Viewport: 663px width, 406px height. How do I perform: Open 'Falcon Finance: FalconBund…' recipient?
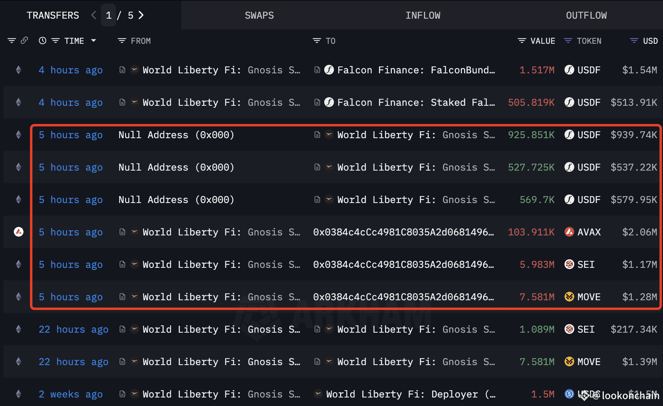[x=416, y=70]
